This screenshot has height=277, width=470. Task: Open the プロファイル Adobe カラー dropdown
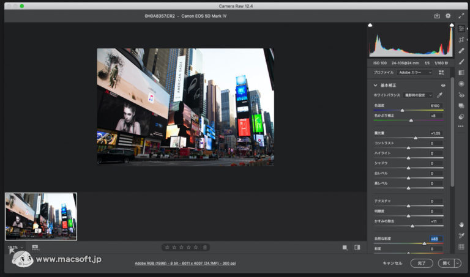[415, 73]
